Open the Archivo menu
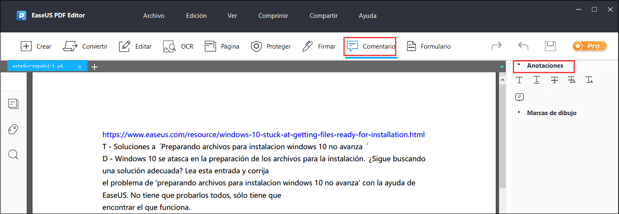This screenshot has width=619, height=214. click(154, 16)
